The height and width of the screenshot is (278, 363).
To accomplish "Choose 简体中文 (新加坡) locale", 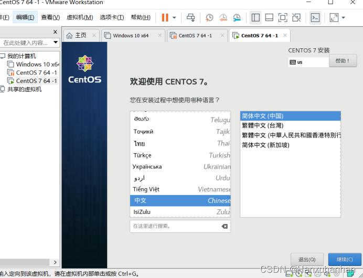I will coord(290,145).
